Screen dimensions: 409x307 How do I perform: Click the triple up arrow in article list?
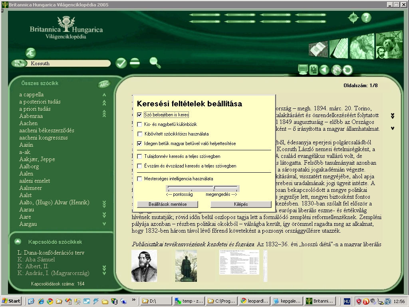click(x=104, y=113)
